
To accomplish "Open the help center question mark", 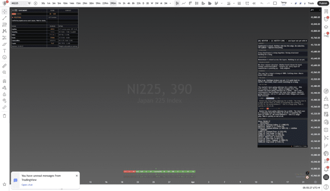I will tap(326, 187).
